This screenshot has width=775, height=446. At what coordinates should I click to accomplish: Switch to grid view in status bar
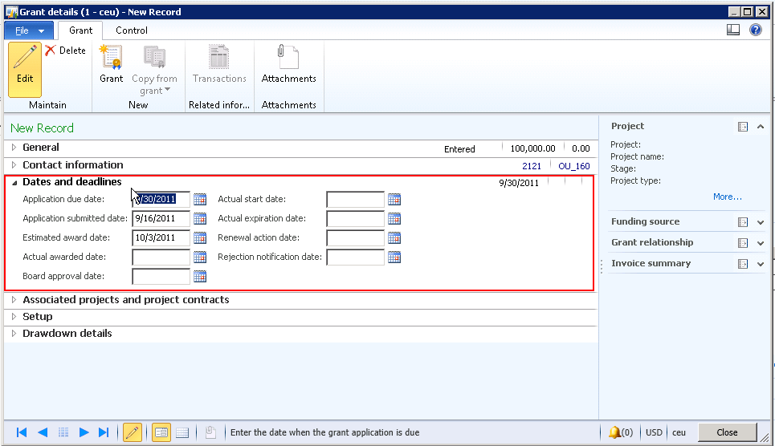pyautogui.click(x=182, y=432)
